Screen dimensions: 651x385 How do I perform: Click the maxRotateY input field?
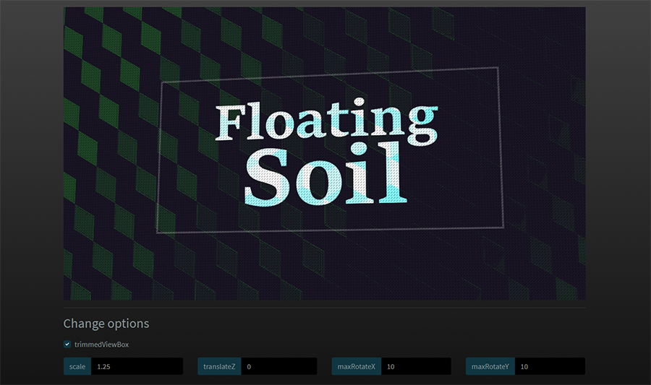pyautogui.click(x=550, y=366)
